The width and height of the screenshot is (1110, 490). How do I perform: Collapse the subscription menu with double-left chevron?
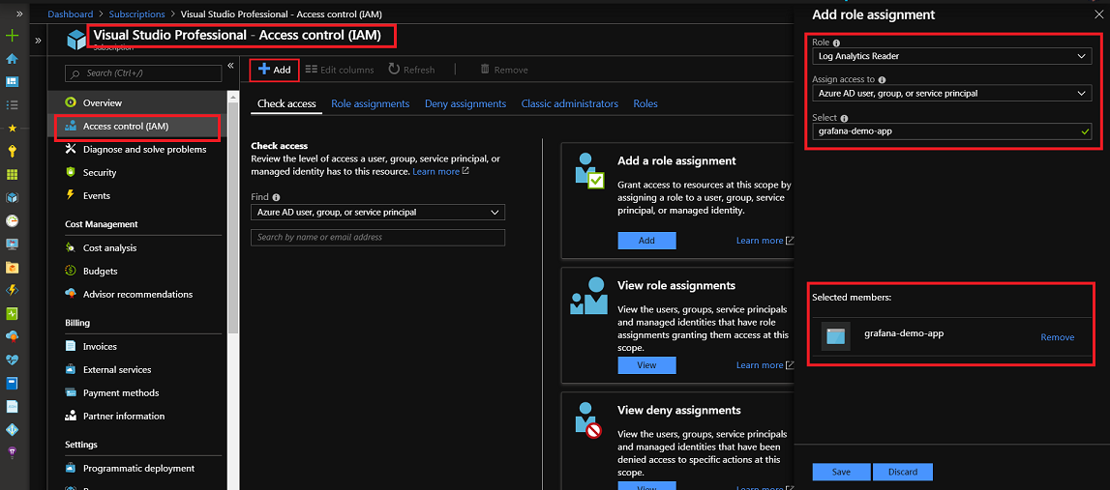click(x=230, y=66)
